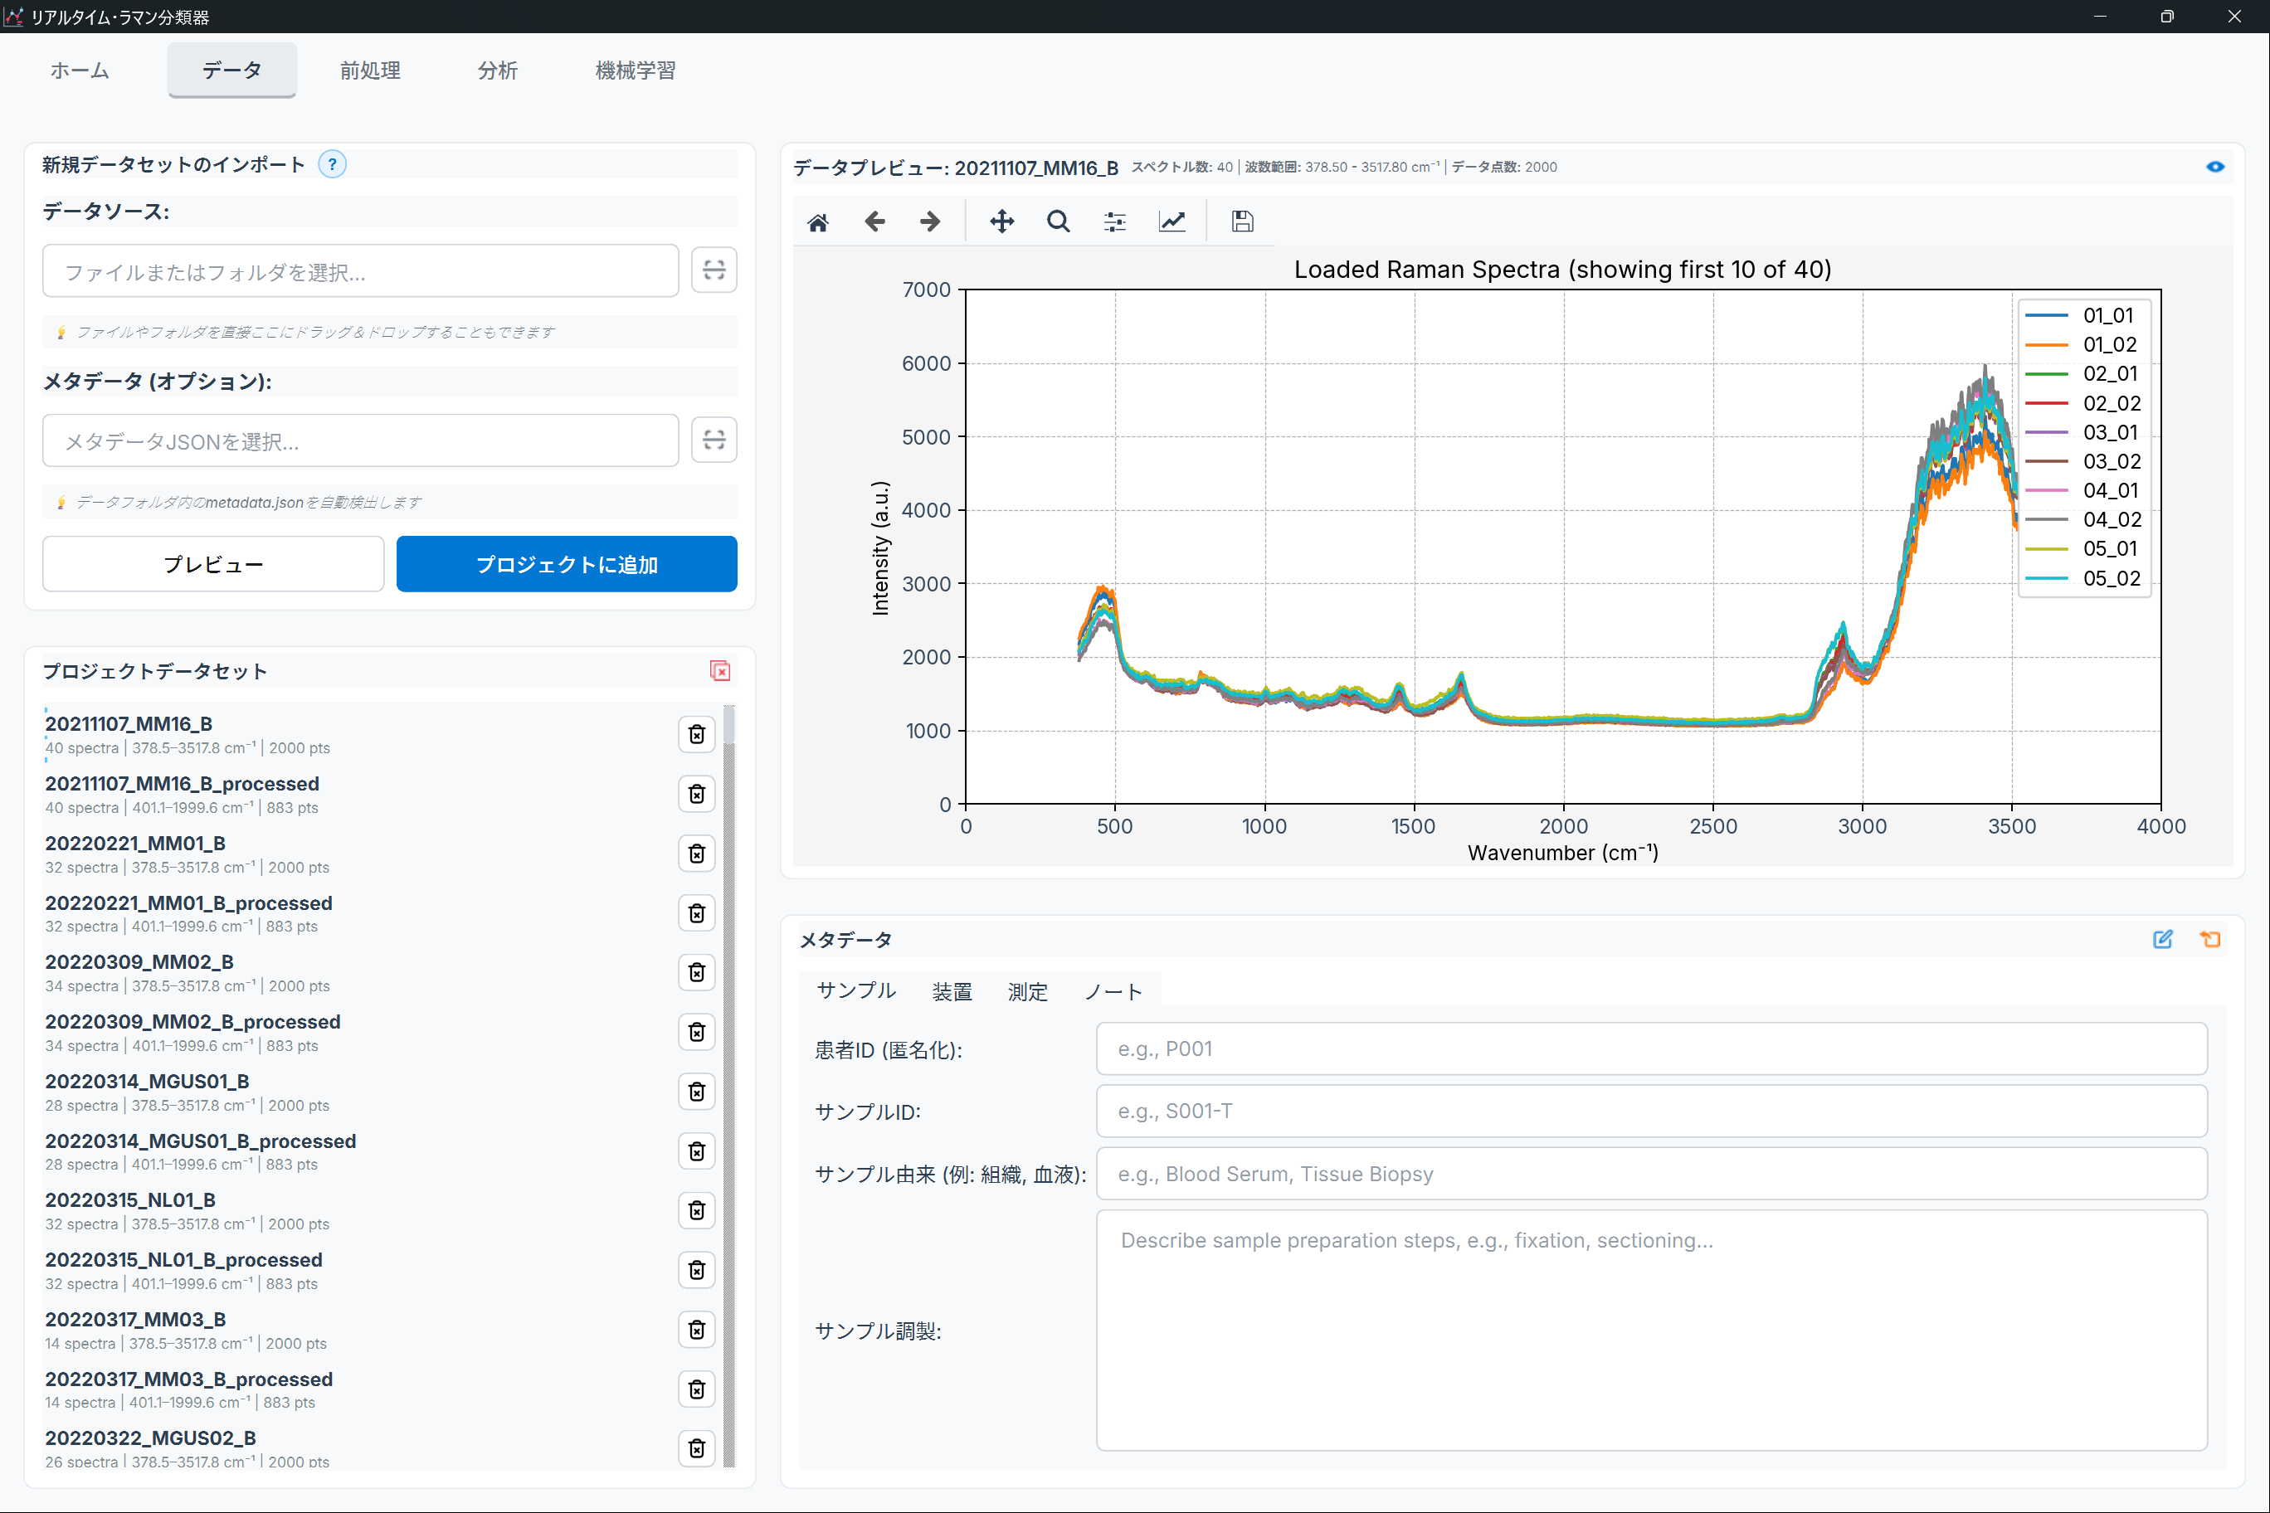Select dataset 20220309_MM02_B_processed in list

[x=357, y=1033]
